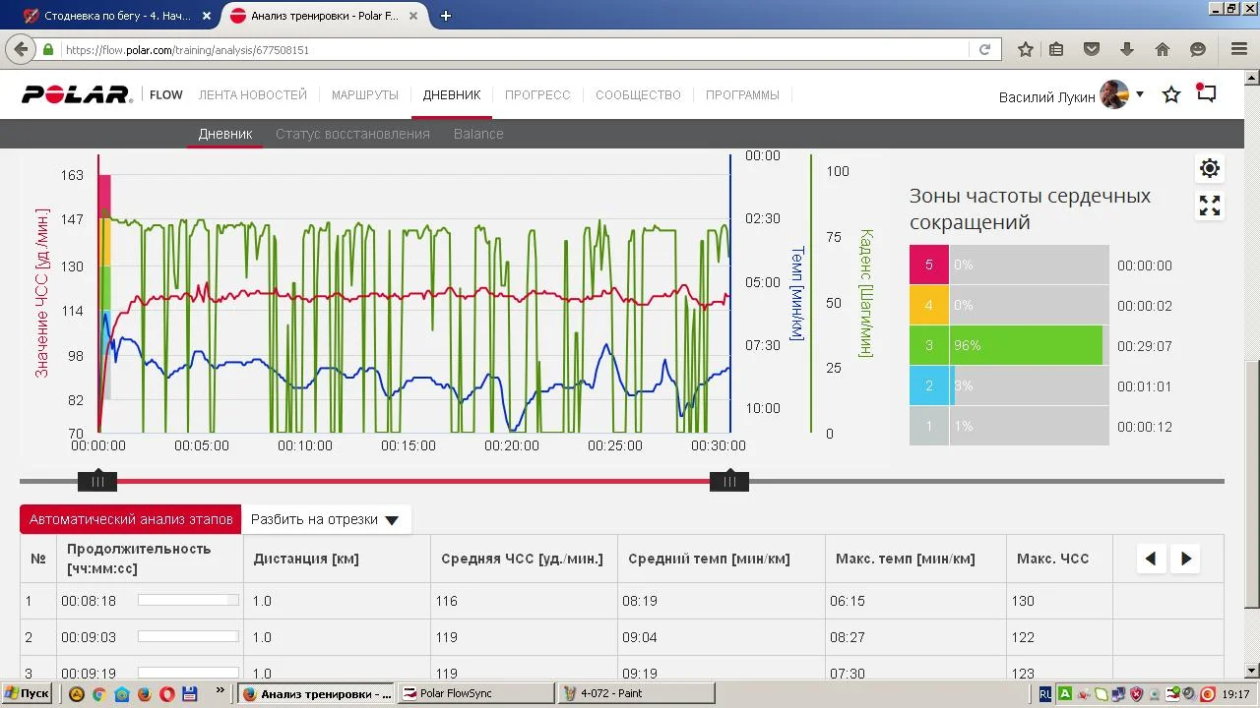The width and height of the screenshot is (1260, 708).
Task: Open the Firefox hamburger menu
Action: tap(1239, 49)
